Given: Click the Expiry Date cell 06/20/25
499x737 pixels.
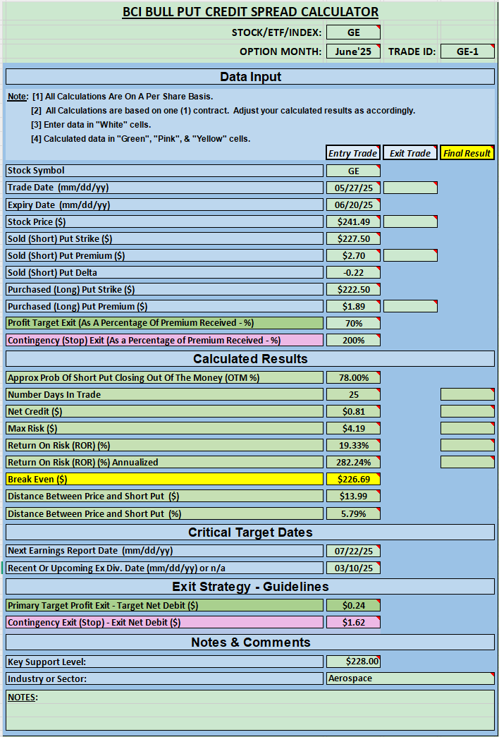Looking at the screenshot, I should pyautogui.click(x=353, y=205).
